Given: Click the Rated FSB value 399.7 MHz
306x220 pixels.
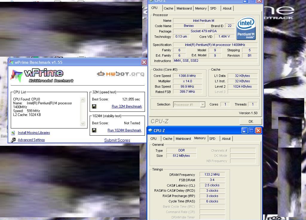Looking at the screenshot, I should point(187,92).
